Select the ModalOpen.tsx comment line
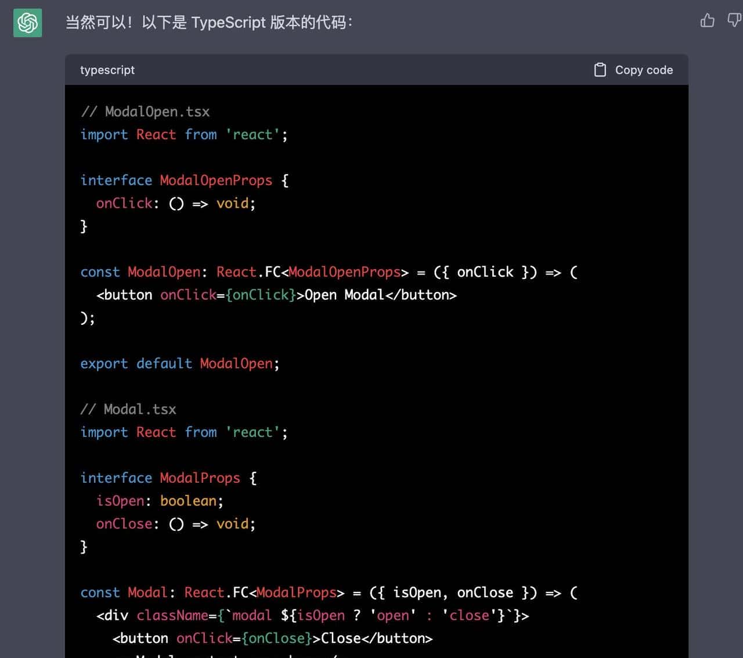 tap(145, 111)
